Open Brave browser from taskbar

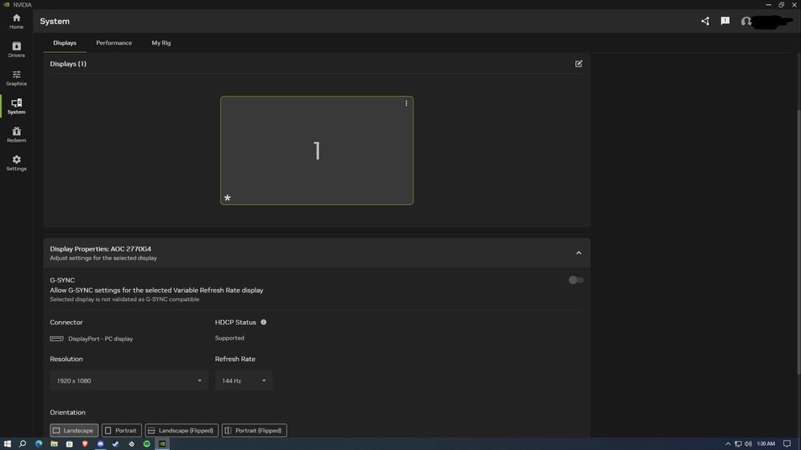tap(85, 444)
